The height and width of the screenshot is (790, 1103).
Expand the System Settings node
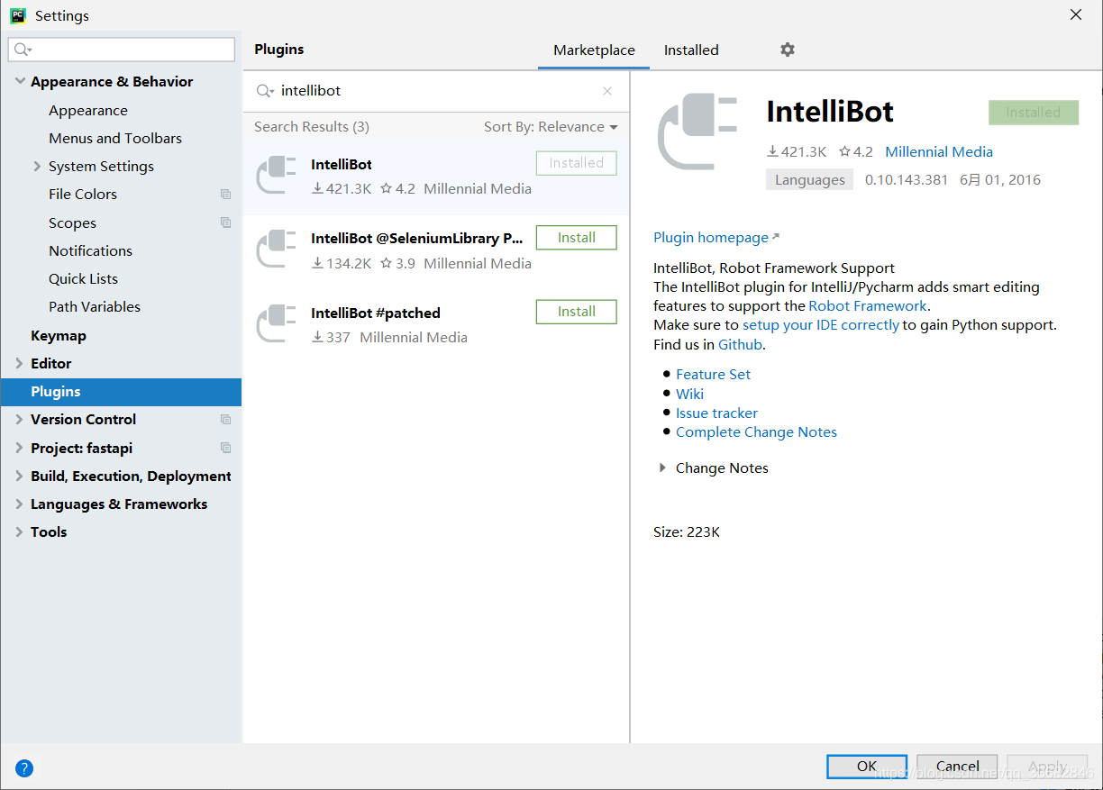(x=37, y=167)
